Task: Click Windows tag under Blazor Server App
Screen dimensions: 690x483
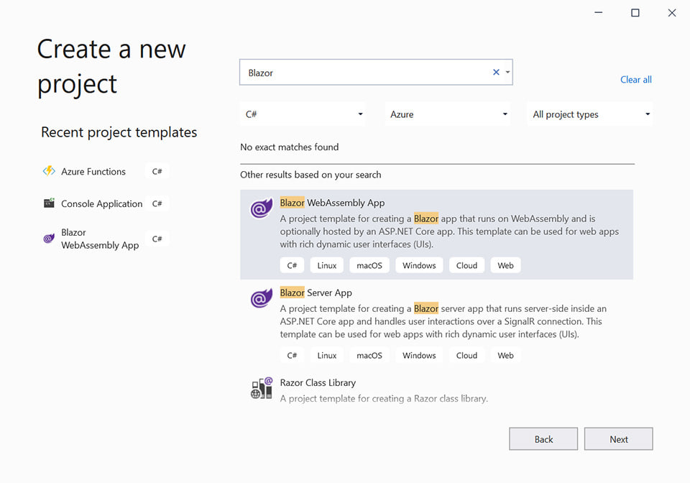Action: (x=419, y=355)
